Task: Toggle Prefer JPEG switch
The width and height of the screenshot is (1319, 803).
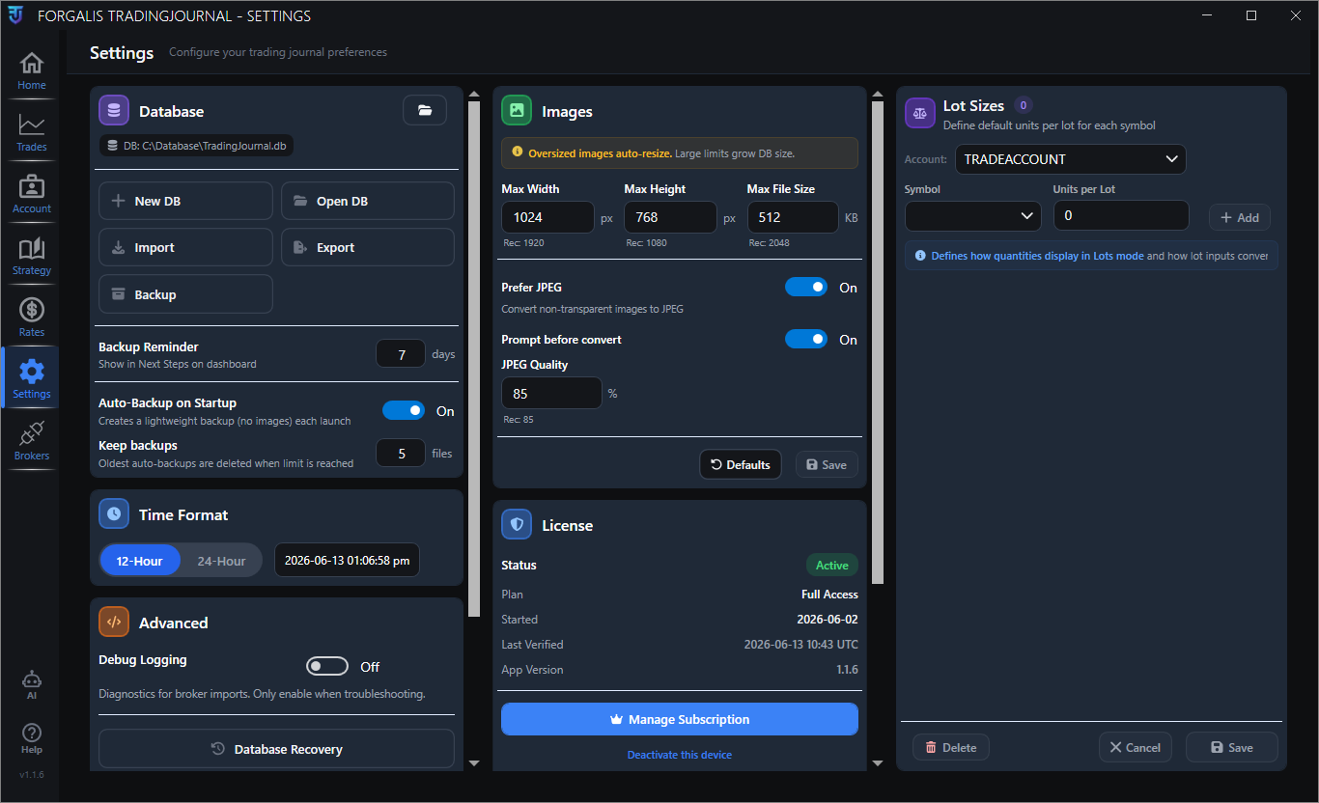Action: pos(806,288)
